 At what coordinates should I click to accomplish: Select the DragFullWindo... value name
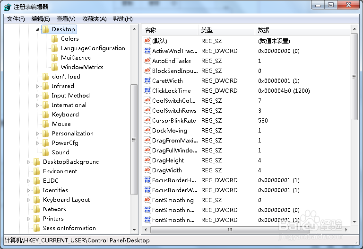(x=175, y=150)
